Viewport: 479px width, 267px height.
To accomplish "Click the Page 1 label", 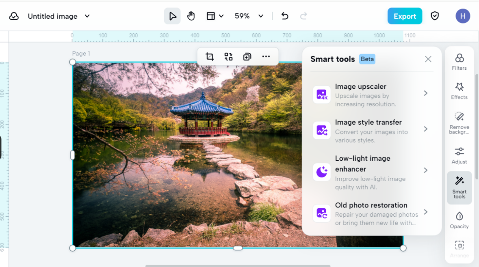I will click(x=81, y=54).
